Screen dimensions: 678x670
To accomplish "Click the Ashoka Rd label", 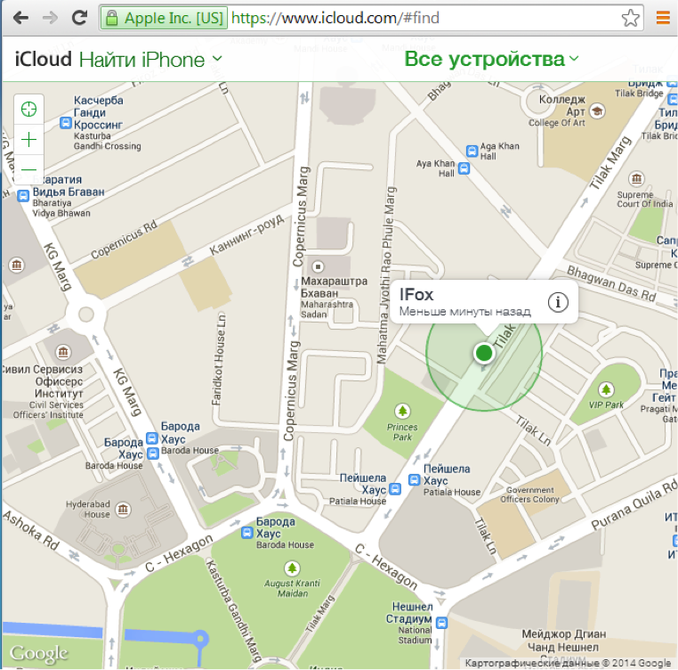I will tap(31, 530).
